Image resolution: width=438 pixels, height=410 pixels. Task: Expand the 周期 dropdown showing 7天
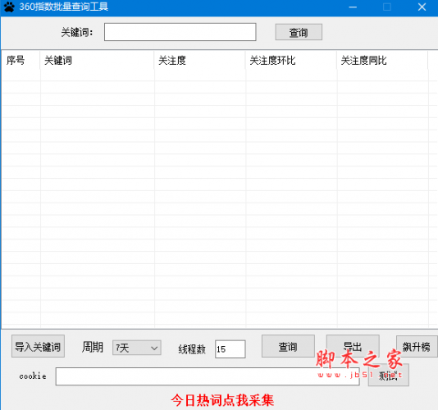[x=137, y=348]
